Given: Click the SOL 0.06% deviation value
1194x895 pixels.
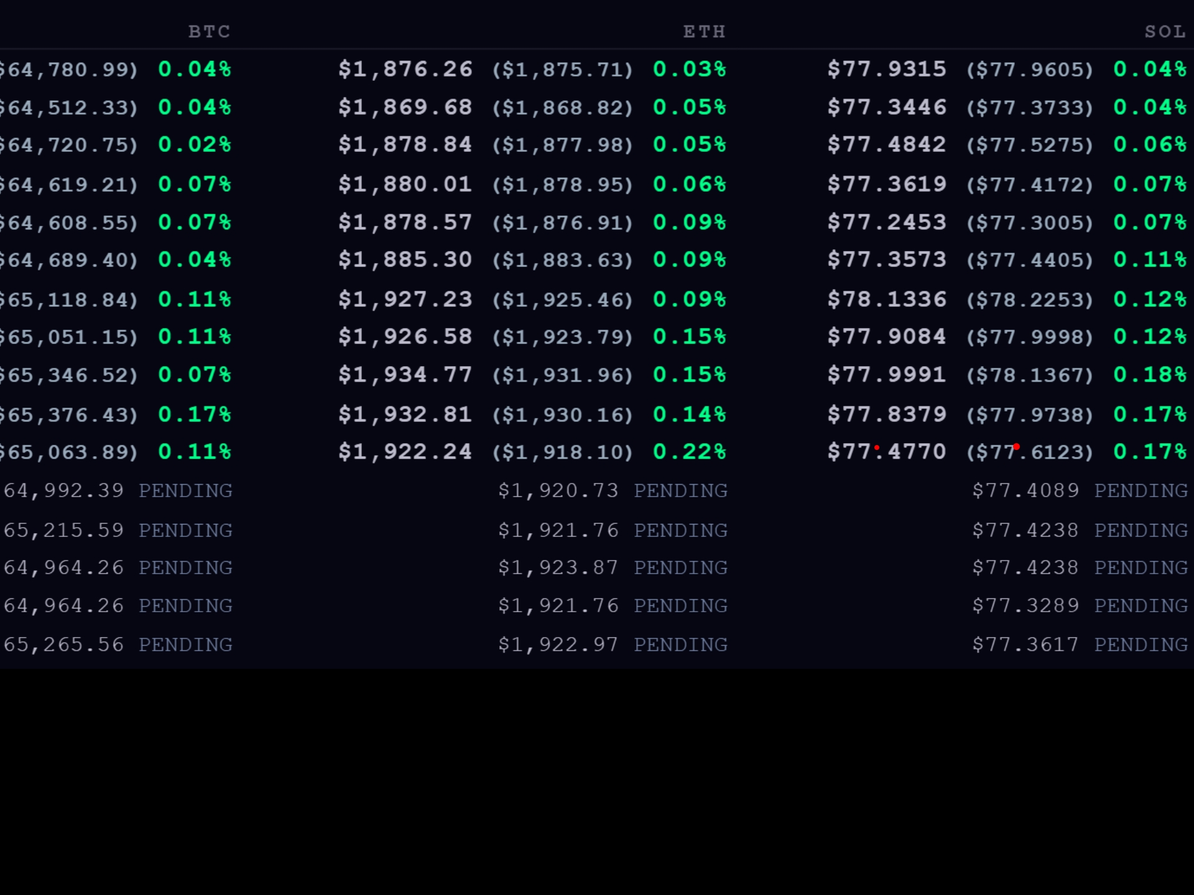Looking at the screenshot, I should pos(1150,144).
